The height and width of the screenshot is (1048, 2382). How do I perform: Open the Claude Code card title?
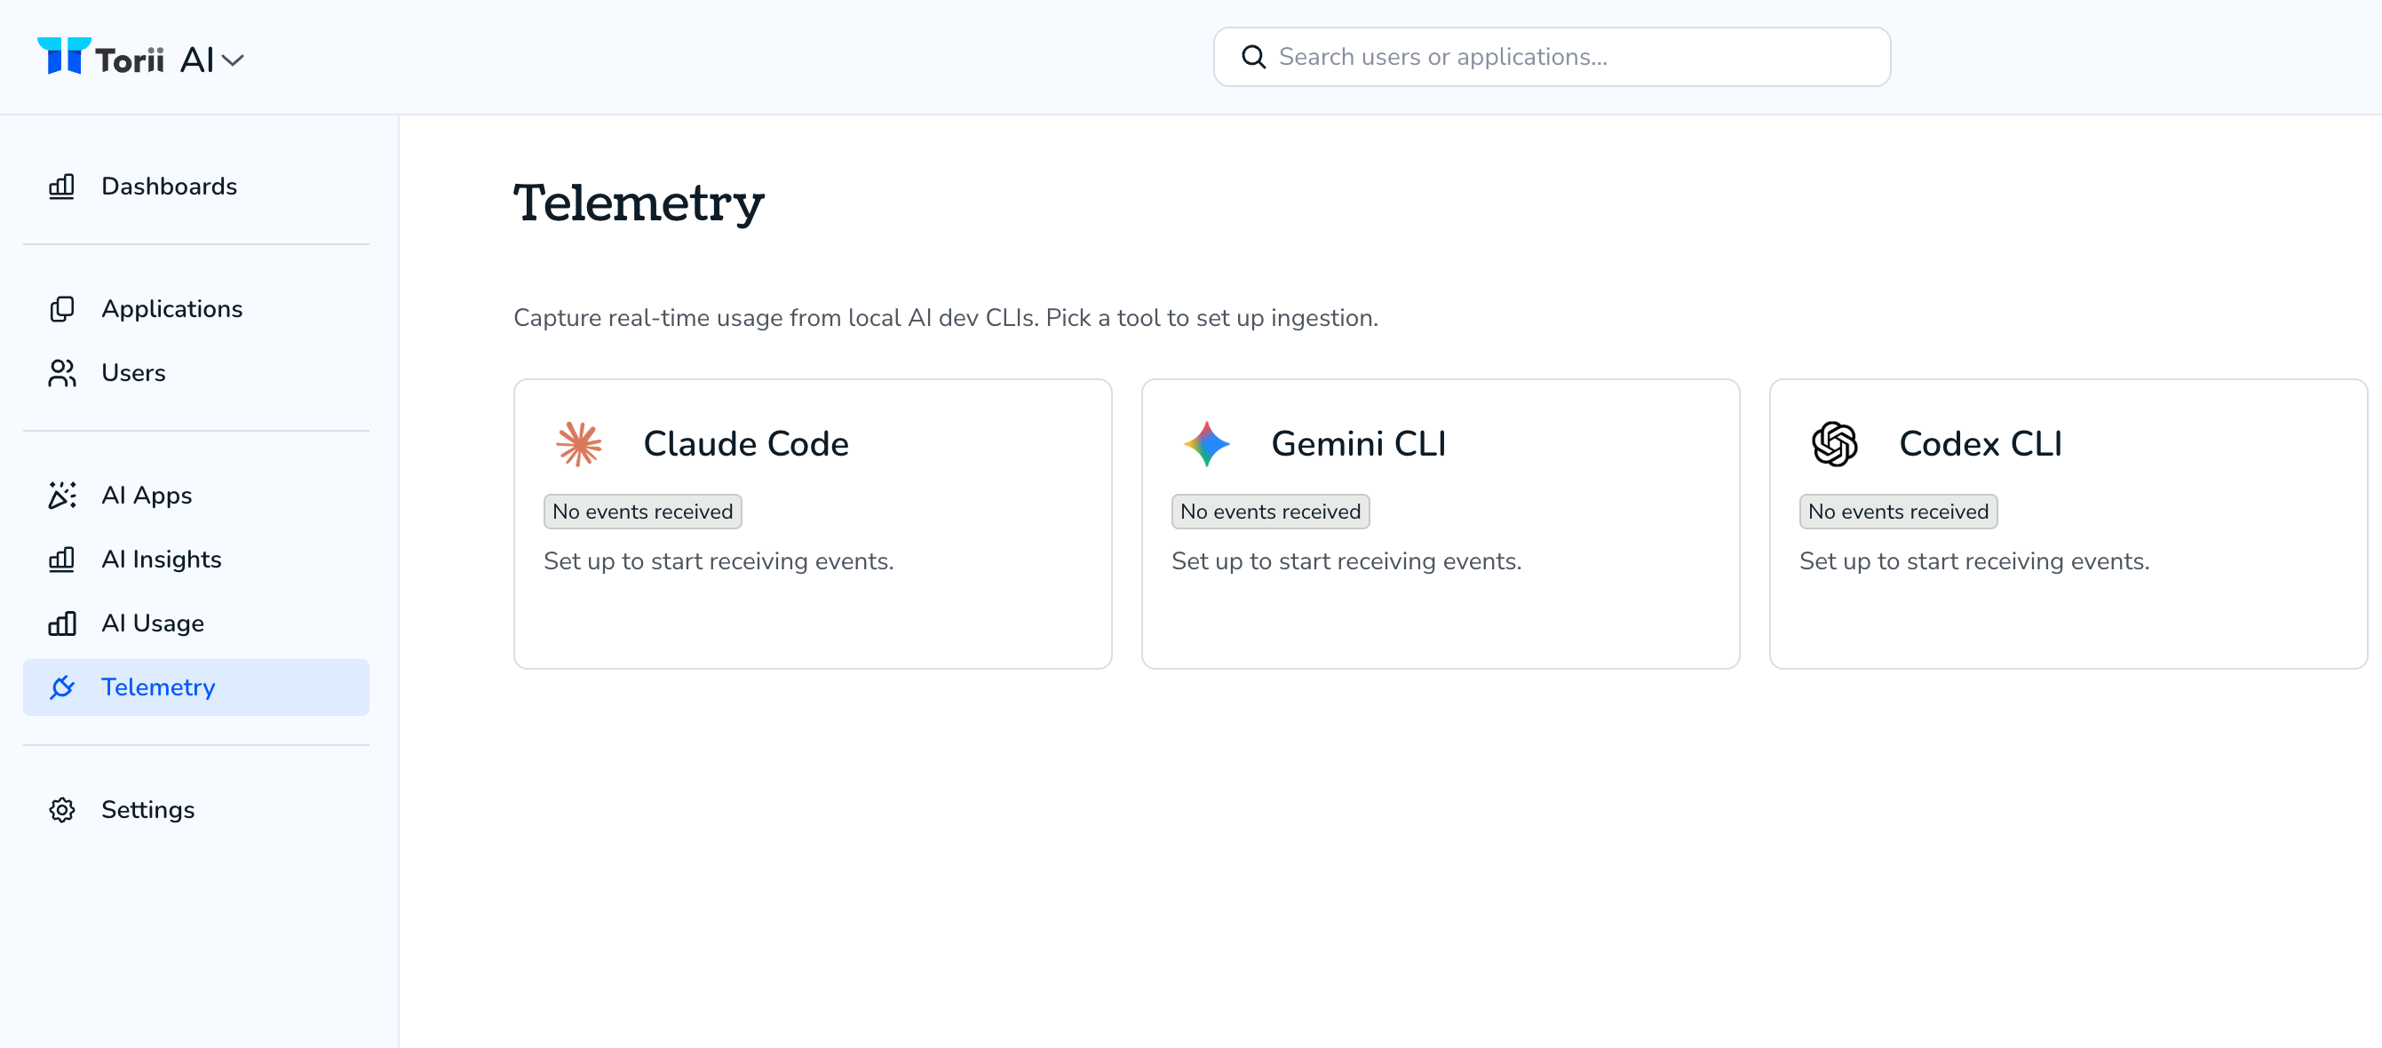coord(745,444)
